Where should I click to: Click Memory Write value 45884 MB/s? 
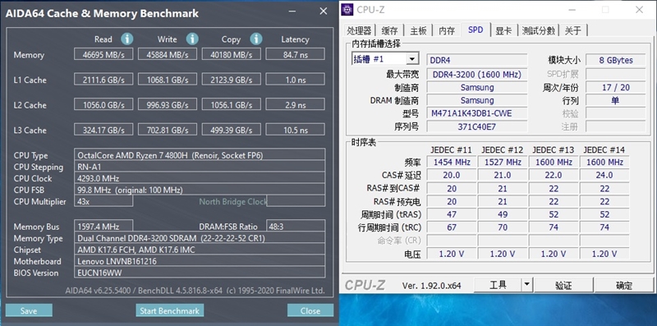point(168,54)
